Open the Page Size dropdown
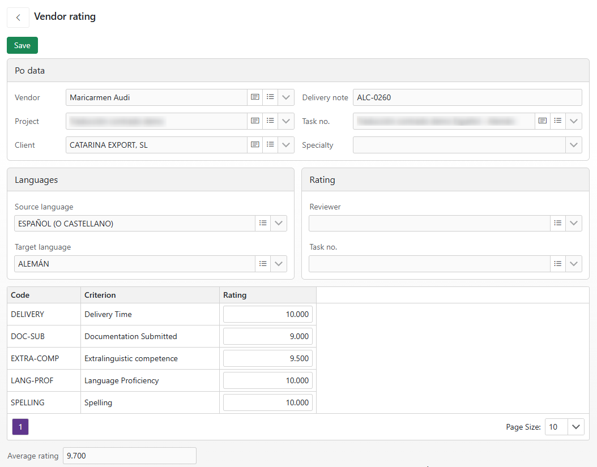The width and height of the screenshot is (597, 467). (576, 427)
